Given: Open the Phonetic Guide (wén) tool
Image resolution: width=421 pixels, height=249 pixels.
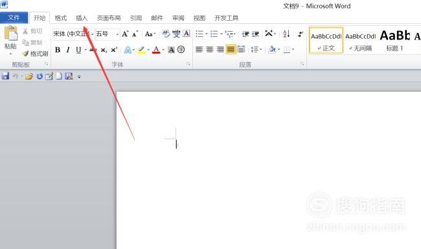Looking at the screenshot, I should tap(176, 34).
